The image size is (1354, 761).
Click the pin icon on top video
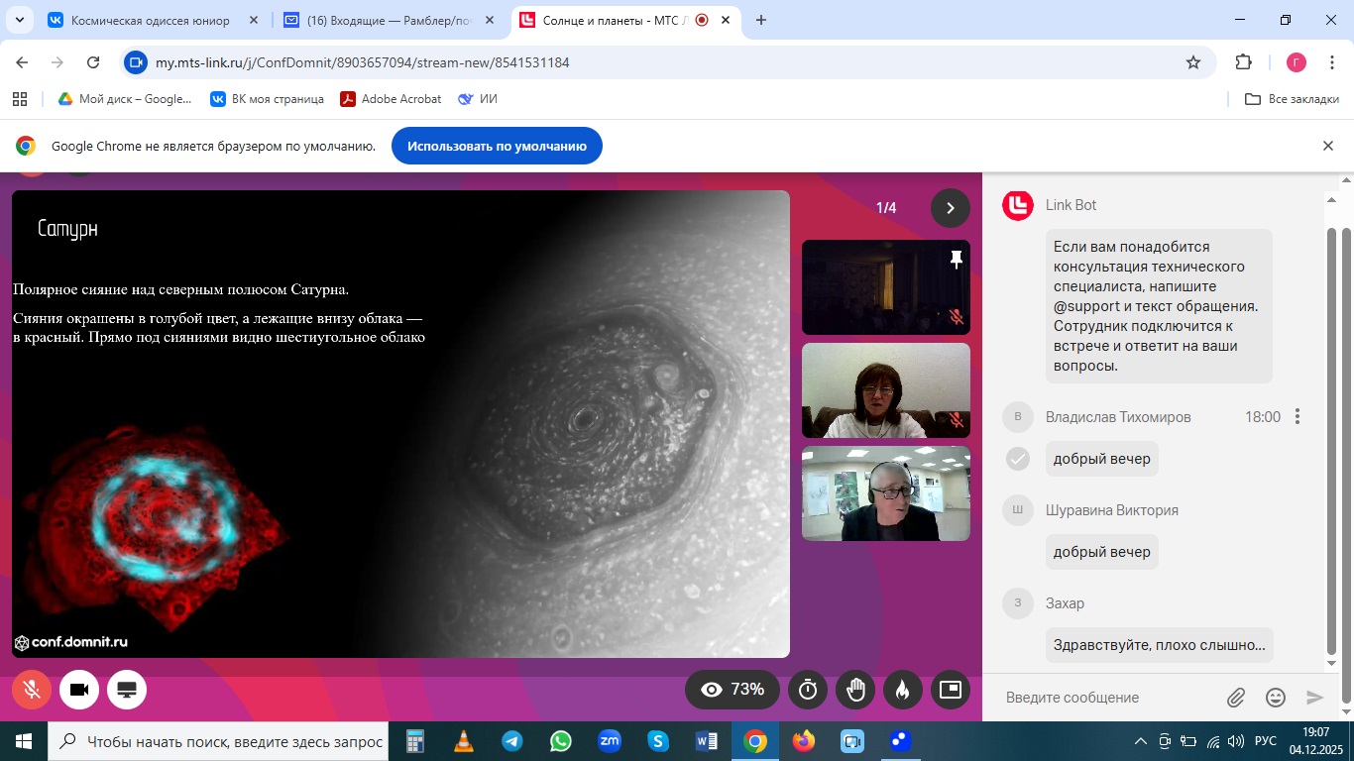956,260
